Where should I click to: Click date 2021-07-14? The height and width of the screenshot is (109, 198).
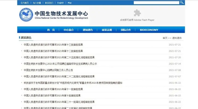tap(175, 64)
